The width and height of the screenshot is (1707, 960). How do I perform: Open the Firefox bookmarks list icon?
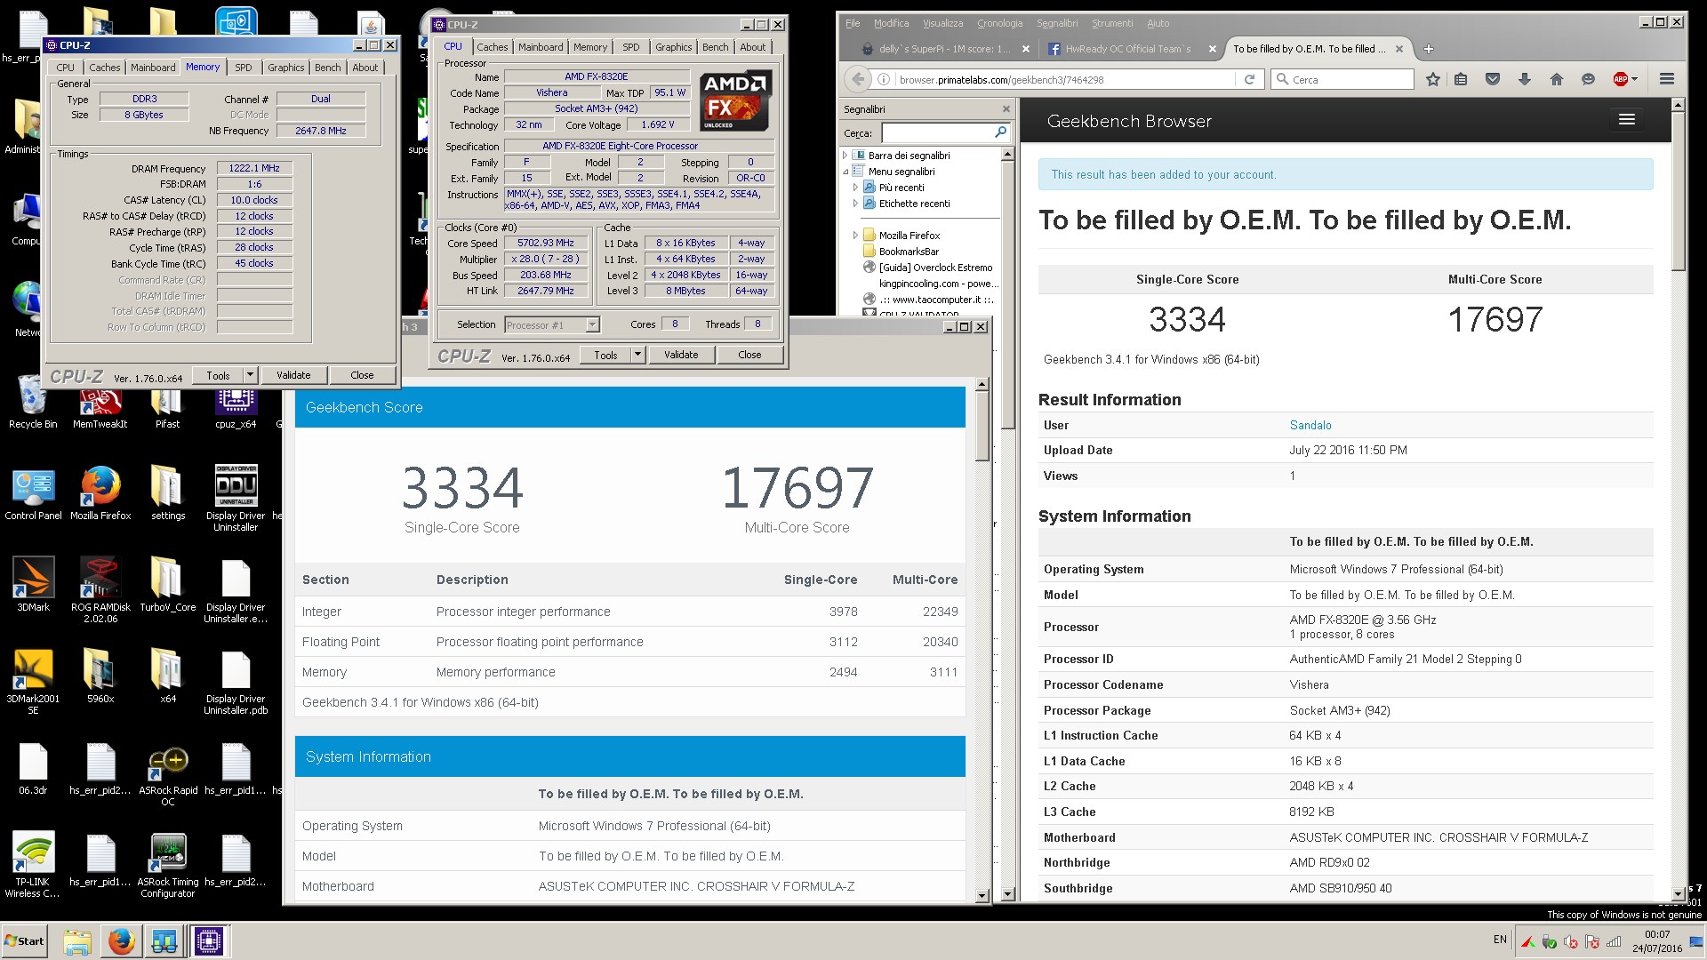pyautogui.click(x=1461, y=79)
